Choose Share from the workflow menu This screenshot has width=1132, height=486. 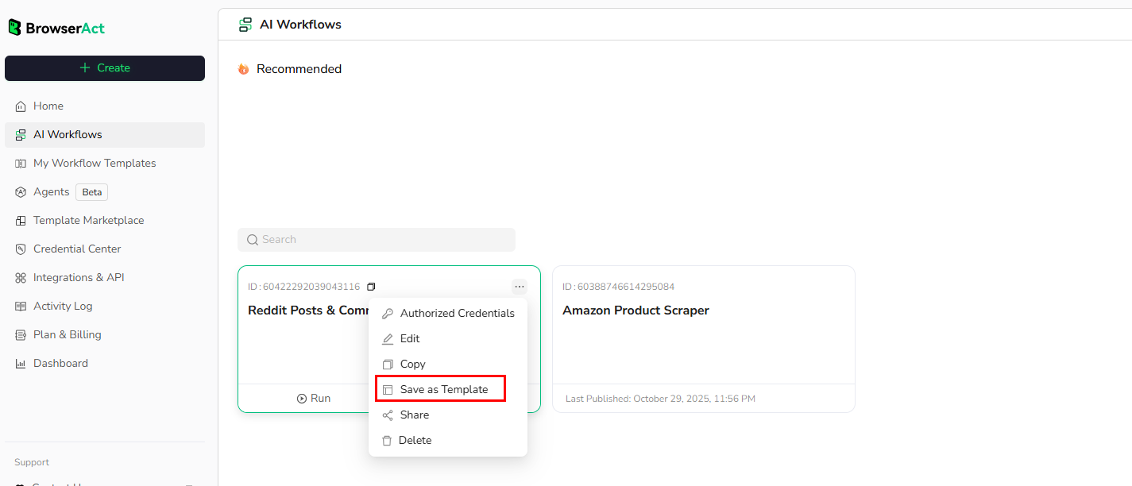pos(414,415)
